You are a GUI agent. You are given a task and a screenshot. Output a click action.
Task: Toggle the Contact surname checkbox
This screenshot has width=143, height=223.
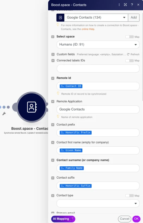pos(53,160)
